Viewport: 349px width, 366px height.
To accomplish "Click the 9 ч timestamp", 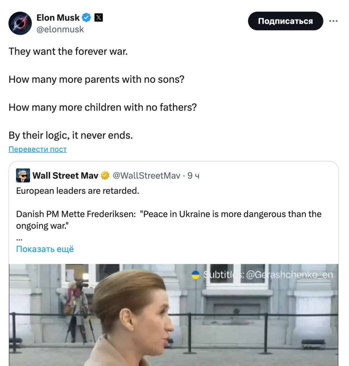I will tap(193, 175).
